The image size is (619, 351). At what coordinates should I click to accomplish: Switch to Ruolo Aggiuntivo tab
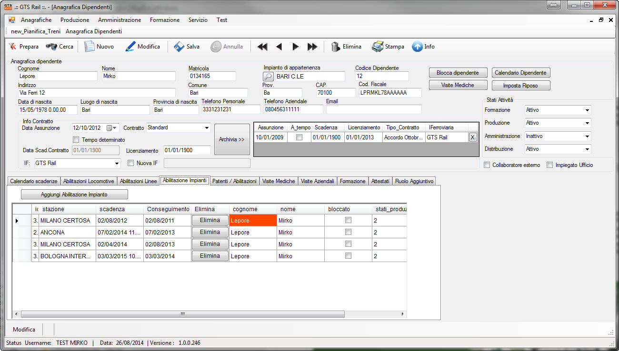414,181
